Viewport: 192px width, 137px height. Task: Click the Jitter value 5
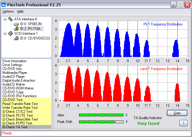pyautogui.click(x=126, y=115)
